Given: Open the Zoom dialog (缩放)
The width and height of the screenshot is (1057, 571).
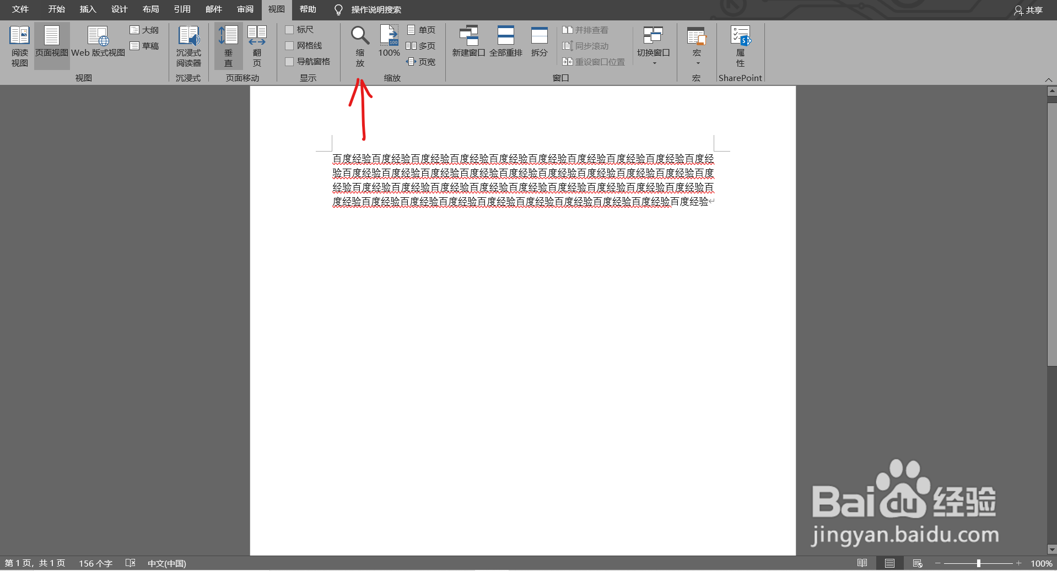Looking at the screenshot, I should [x=360, y=46].
